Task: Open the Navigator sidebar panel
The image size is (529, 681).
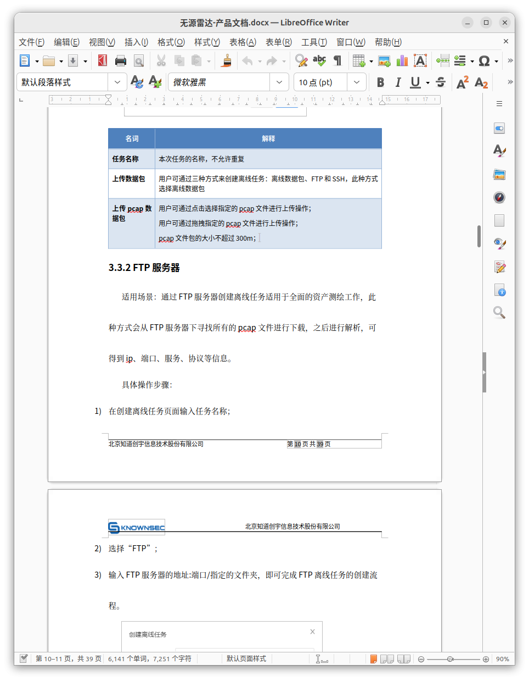Action: [499, 197]
